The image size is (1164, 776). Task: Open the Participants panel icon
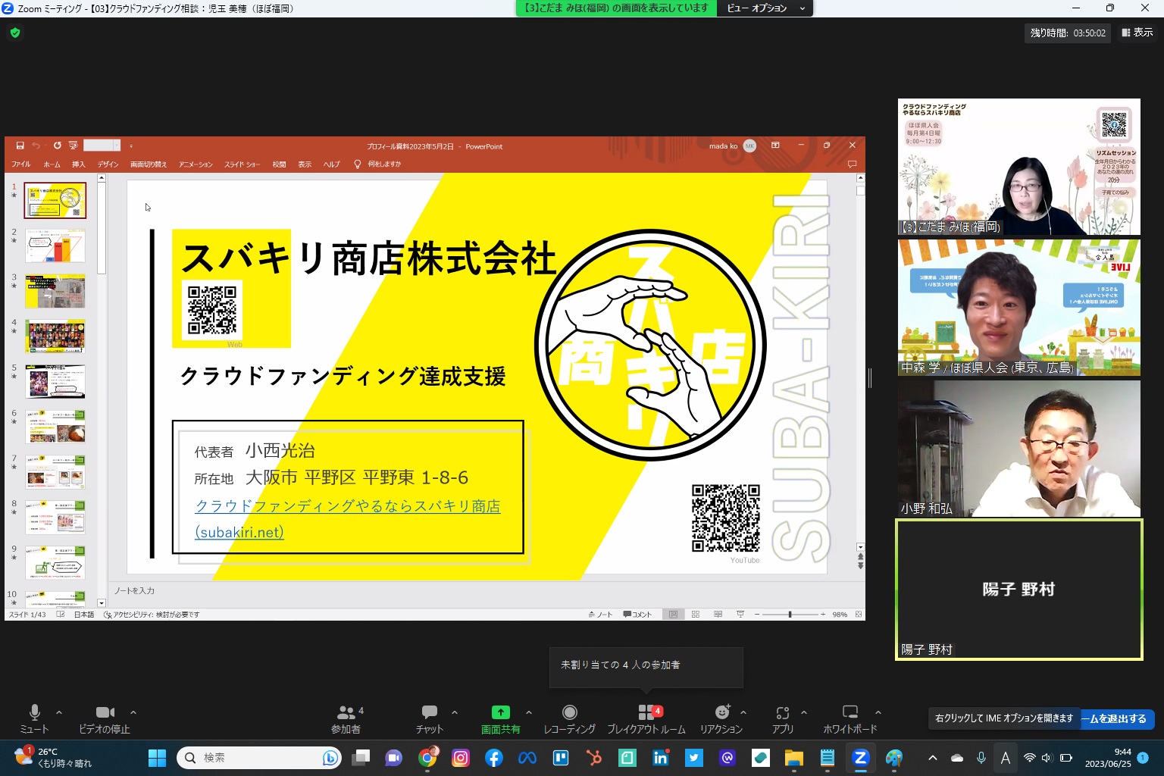[x=346, y=712]
